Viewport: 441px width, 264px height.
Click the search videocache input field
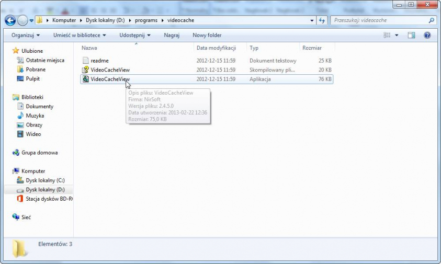coord(378,20)
